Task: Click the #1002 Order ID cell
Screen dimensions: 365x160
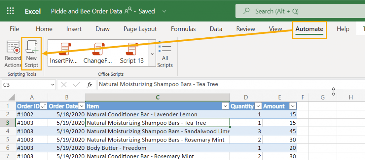Action: 32,114
